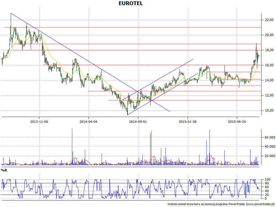Screen dimensions: 276x207
Task: Click the 2015-06-24 date label
Action: pyautogui.click(x=237, y=122)
